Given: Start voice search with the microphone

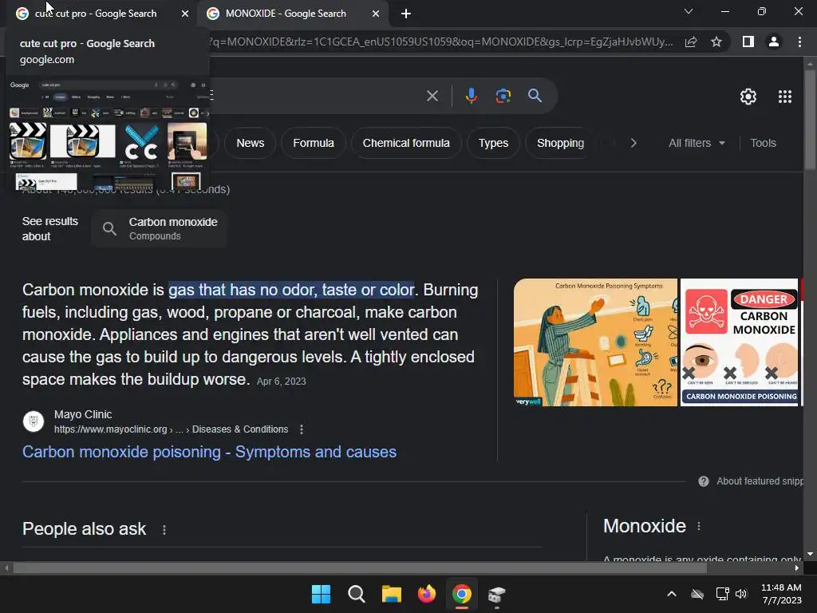Looking at the screenshot, I should pyautogui.click(x=472, y=96).
